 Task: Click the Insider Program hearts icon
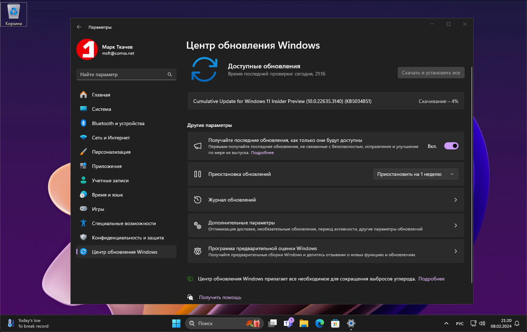198,251
